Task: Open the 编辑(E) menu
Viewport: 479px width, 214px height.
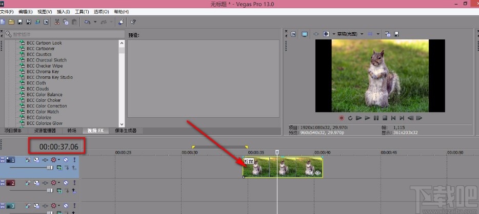Action: 25,12
